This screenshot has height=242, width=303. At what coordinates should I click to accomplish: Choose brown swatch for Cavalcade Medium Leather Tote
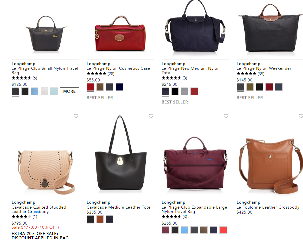tap(100, 219)
